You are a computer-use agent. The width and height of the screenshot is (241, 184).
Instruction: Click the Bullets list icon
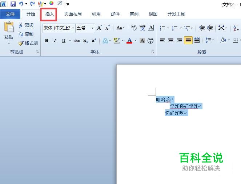162,28
